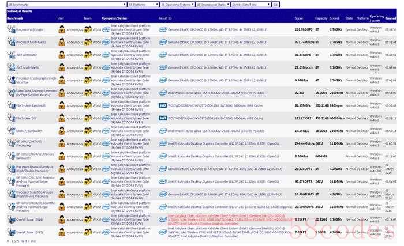
Task: Click the Processor Arithmetic benchmark icon
Action: coord(11,29)
